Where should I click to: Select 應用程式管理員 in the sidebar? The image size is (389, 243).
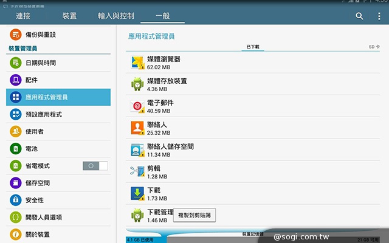point(58,97)
